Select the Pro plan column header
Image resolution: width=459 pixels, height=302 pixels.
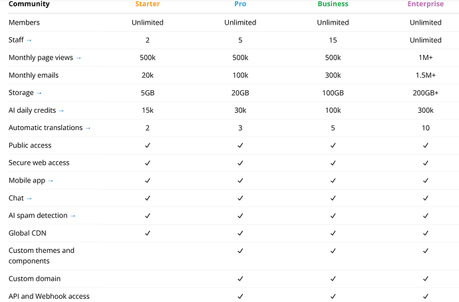240,5
